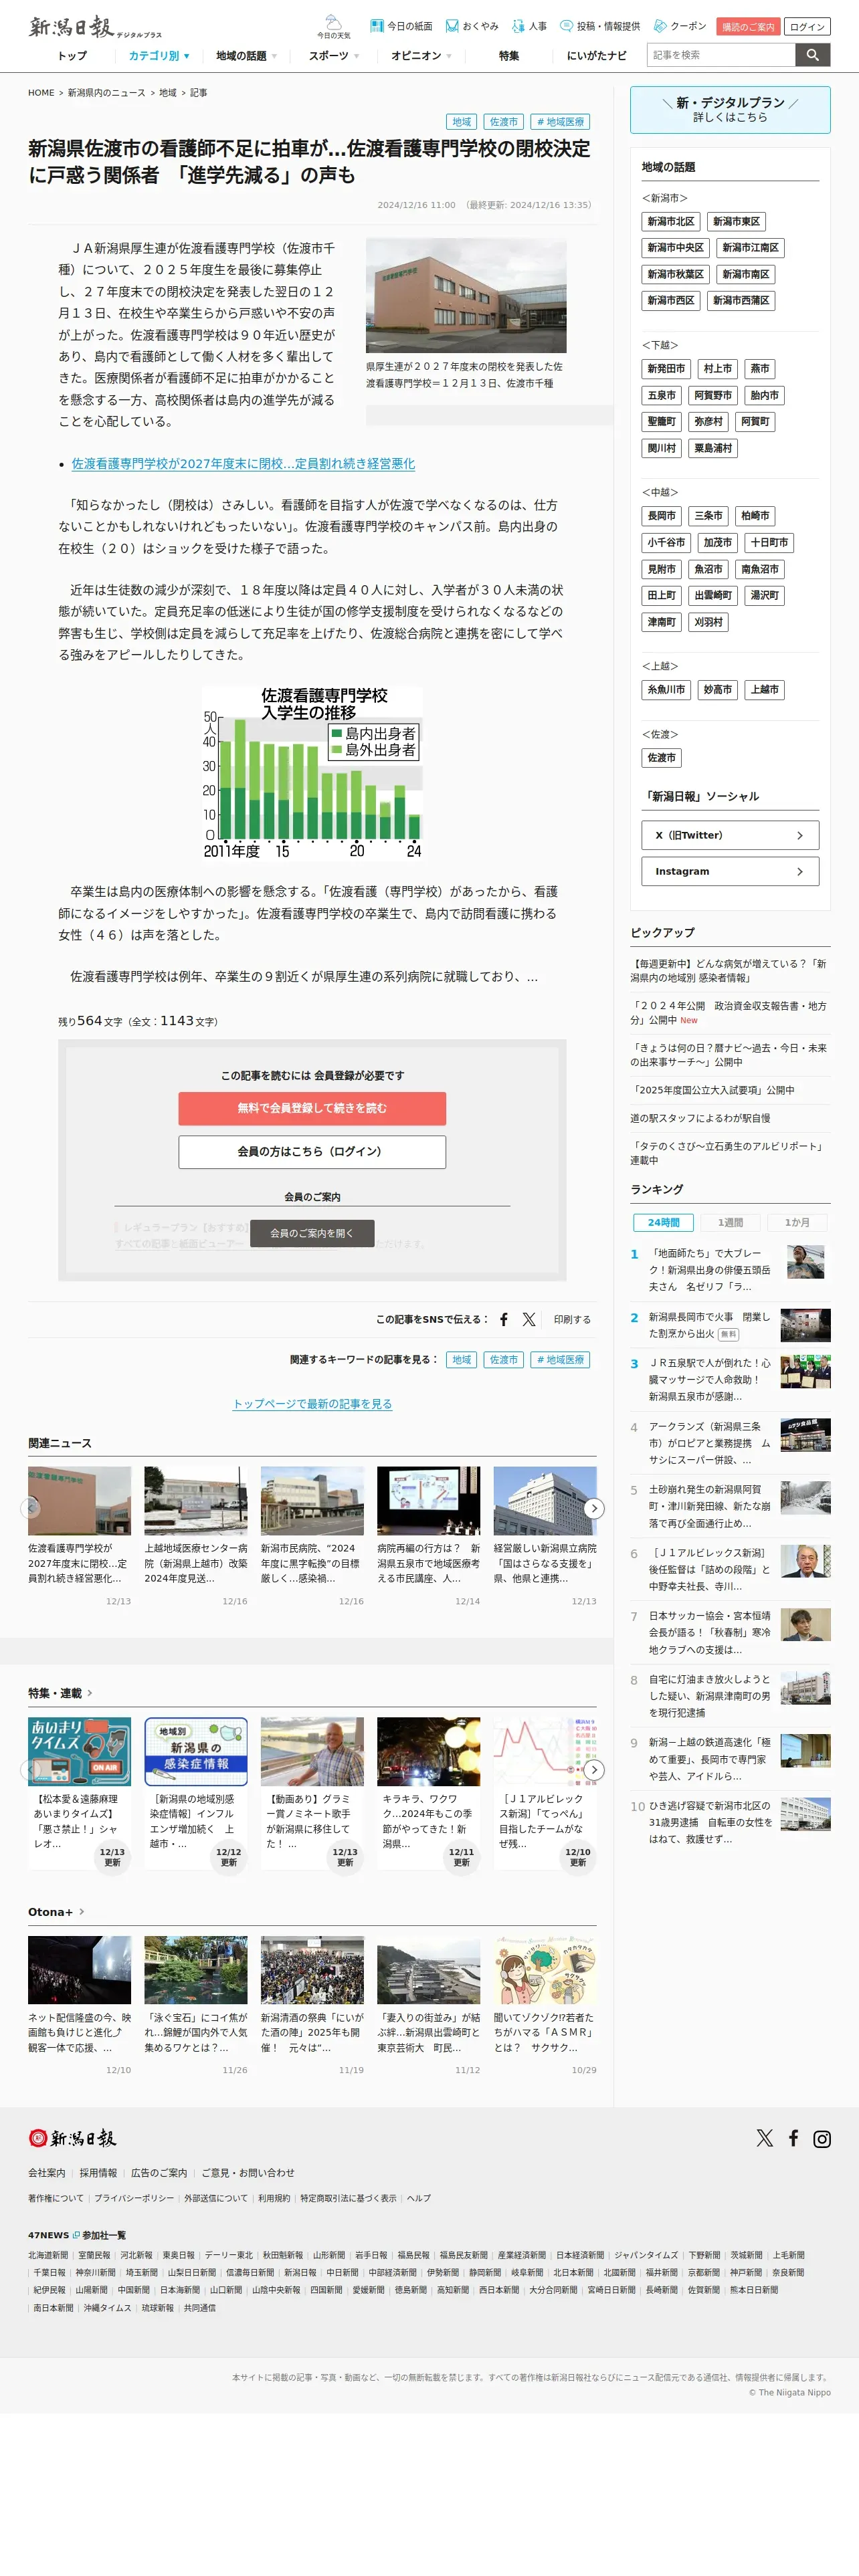Open にいがたナビ nav item
Image resolution: width=859 pixels, height=2576 pixels.
coord(597,56)
